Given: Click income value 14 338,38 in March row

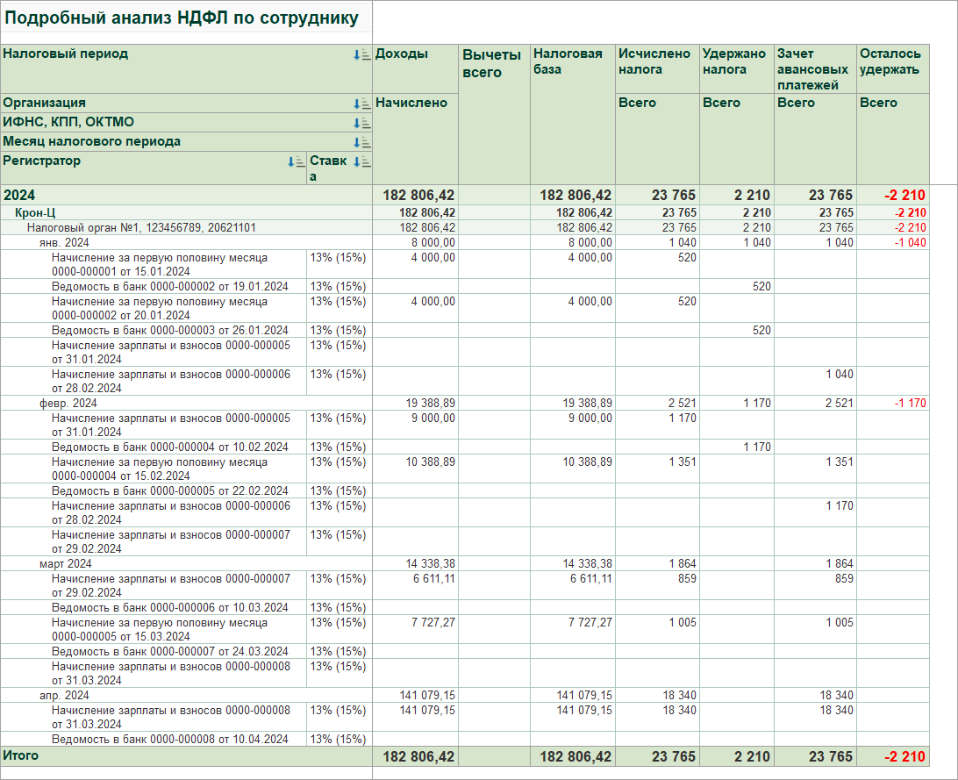Looking at the screenshot, I should click(x=430, y=564).
